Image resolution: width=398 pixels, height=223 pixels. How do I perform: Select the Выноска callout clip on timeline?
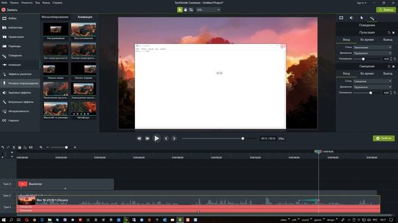point(65,184)
